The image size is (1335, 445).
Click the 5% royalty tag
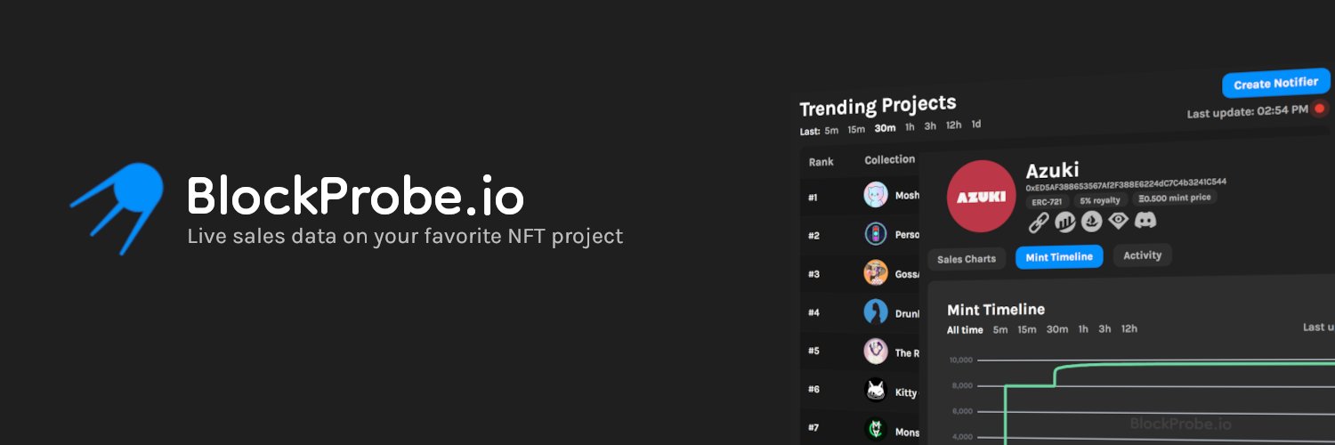tap(1101, 200)
